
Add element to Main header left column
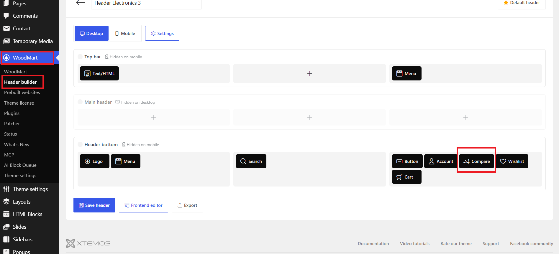click(153, 117)
